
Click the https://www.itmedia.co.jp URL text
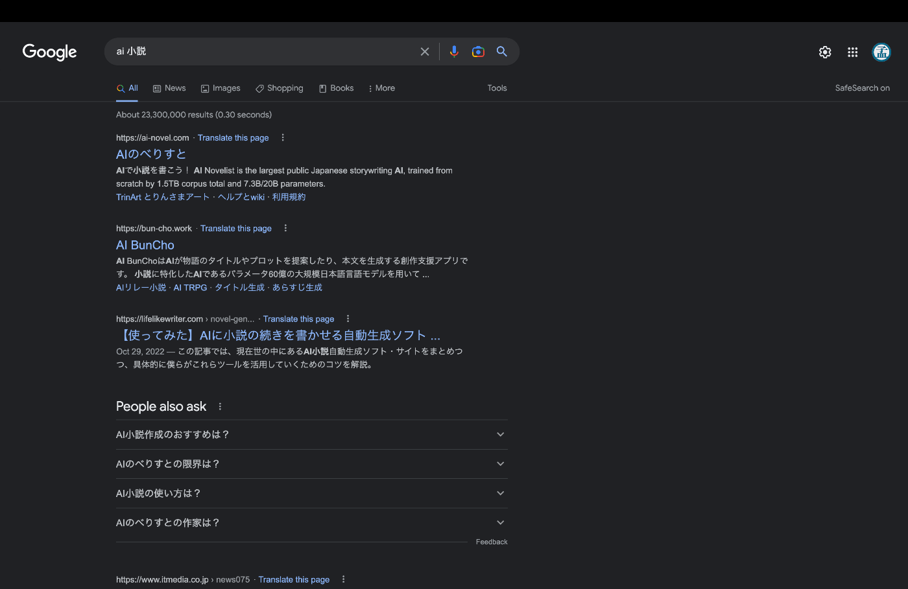pos(162,580)
